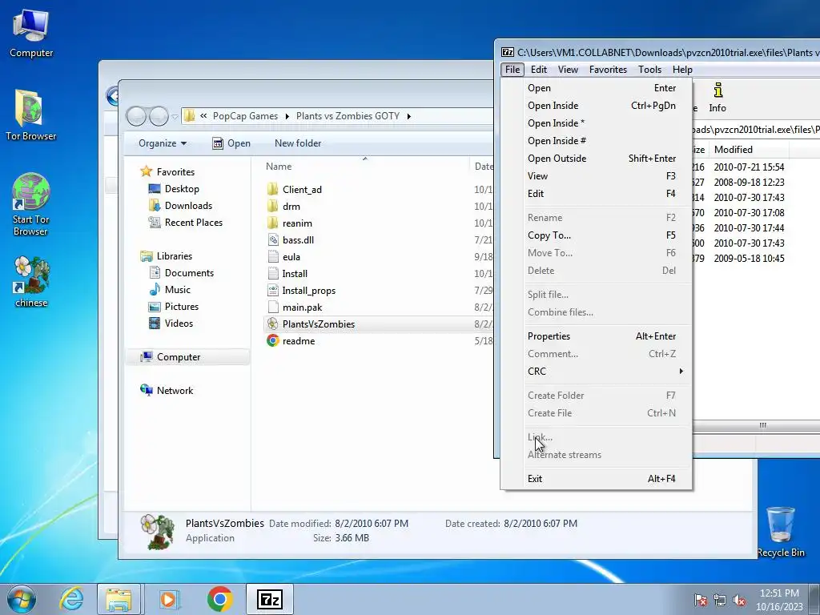Select the eula text file
Screen dimensions: 820x615
coord(291,257)
